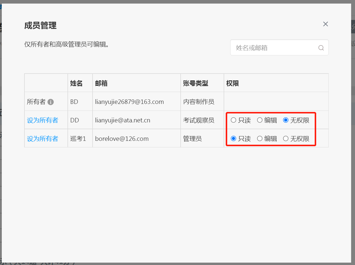Image resolution: width=355 pixels, height=265 pixels.
Task: Click the account type 管理员
Action: tap(192, 138)
